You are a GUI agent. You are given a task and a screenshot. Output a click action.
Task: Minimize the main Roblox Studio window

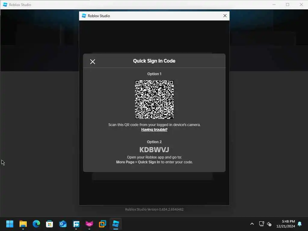point(274,5)
